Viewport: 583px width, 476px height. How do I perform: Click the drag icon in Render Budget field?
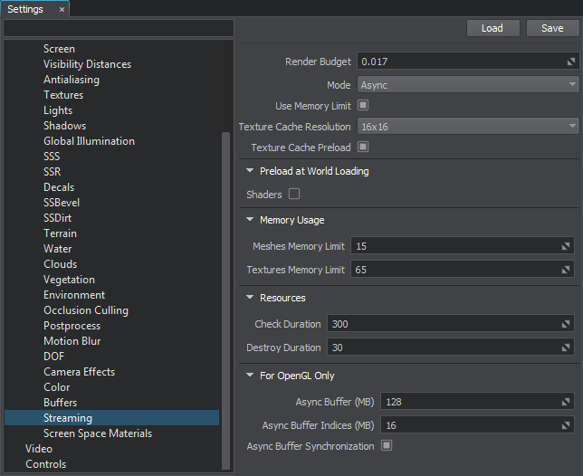(x=571, y=62)
